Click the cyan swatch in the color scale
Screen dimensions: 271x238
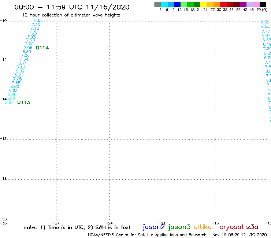tap(164, 4)
